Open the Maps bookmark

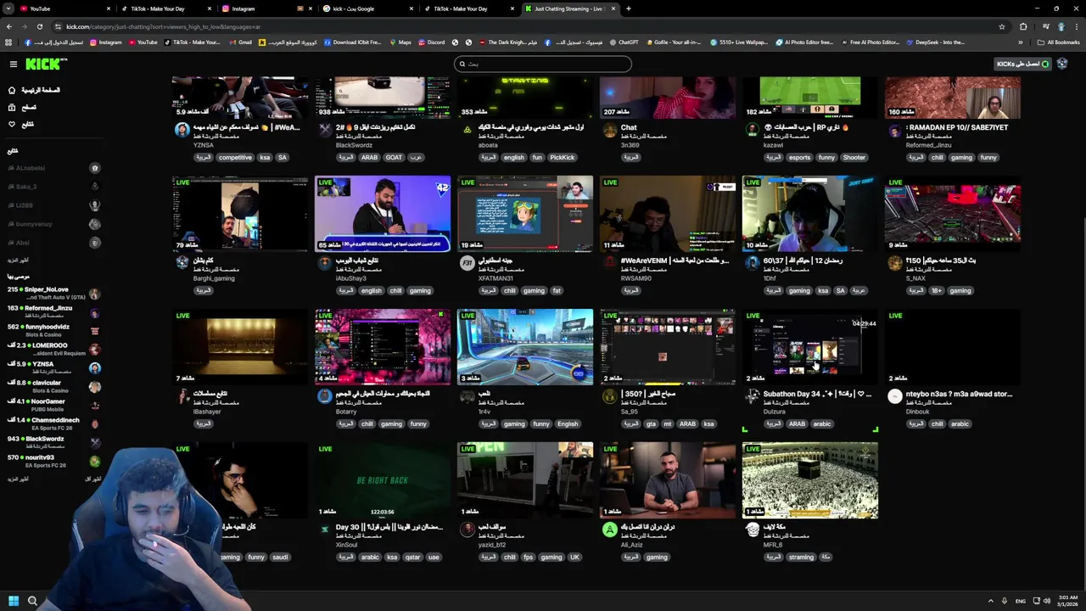tap(400, 42)
